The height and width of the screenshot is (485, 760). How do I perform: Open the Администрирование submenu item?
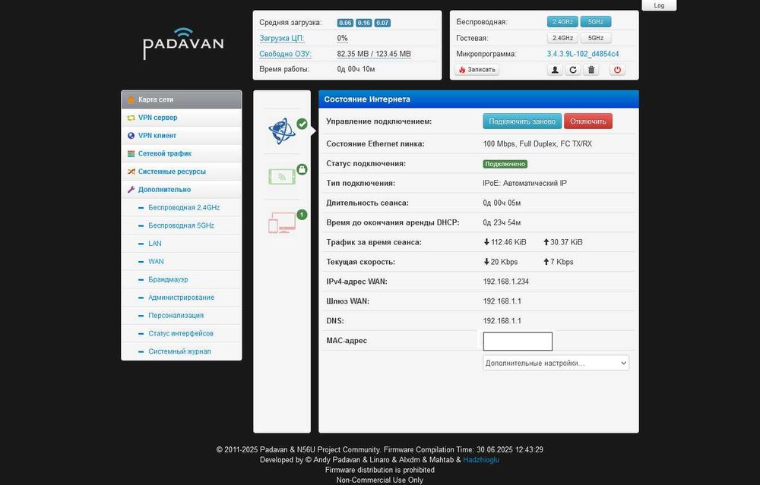pos(181,298)
